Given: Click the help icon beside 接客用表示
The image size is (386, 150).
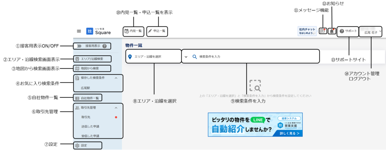Looking at the screenshot, I should pyautogui.click(x=104, y=46).
